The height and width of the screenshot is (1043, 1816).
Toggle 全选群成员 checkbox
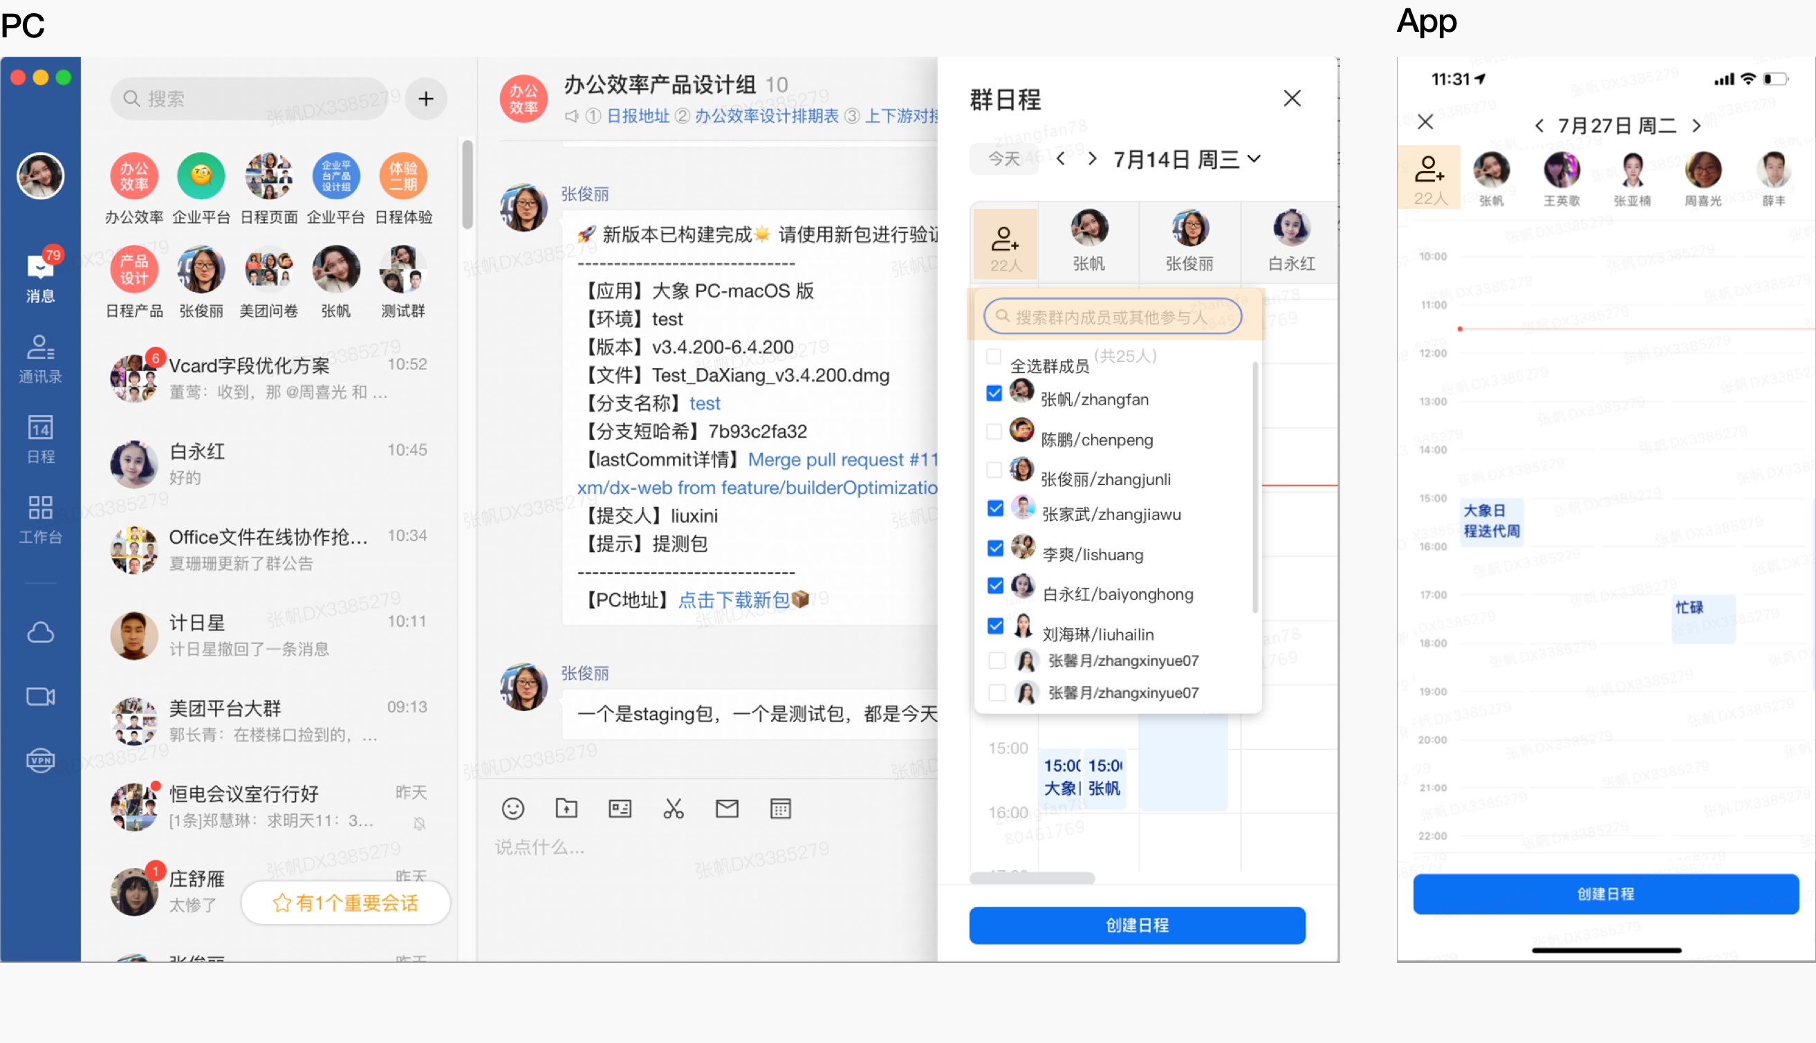[993, 356]
